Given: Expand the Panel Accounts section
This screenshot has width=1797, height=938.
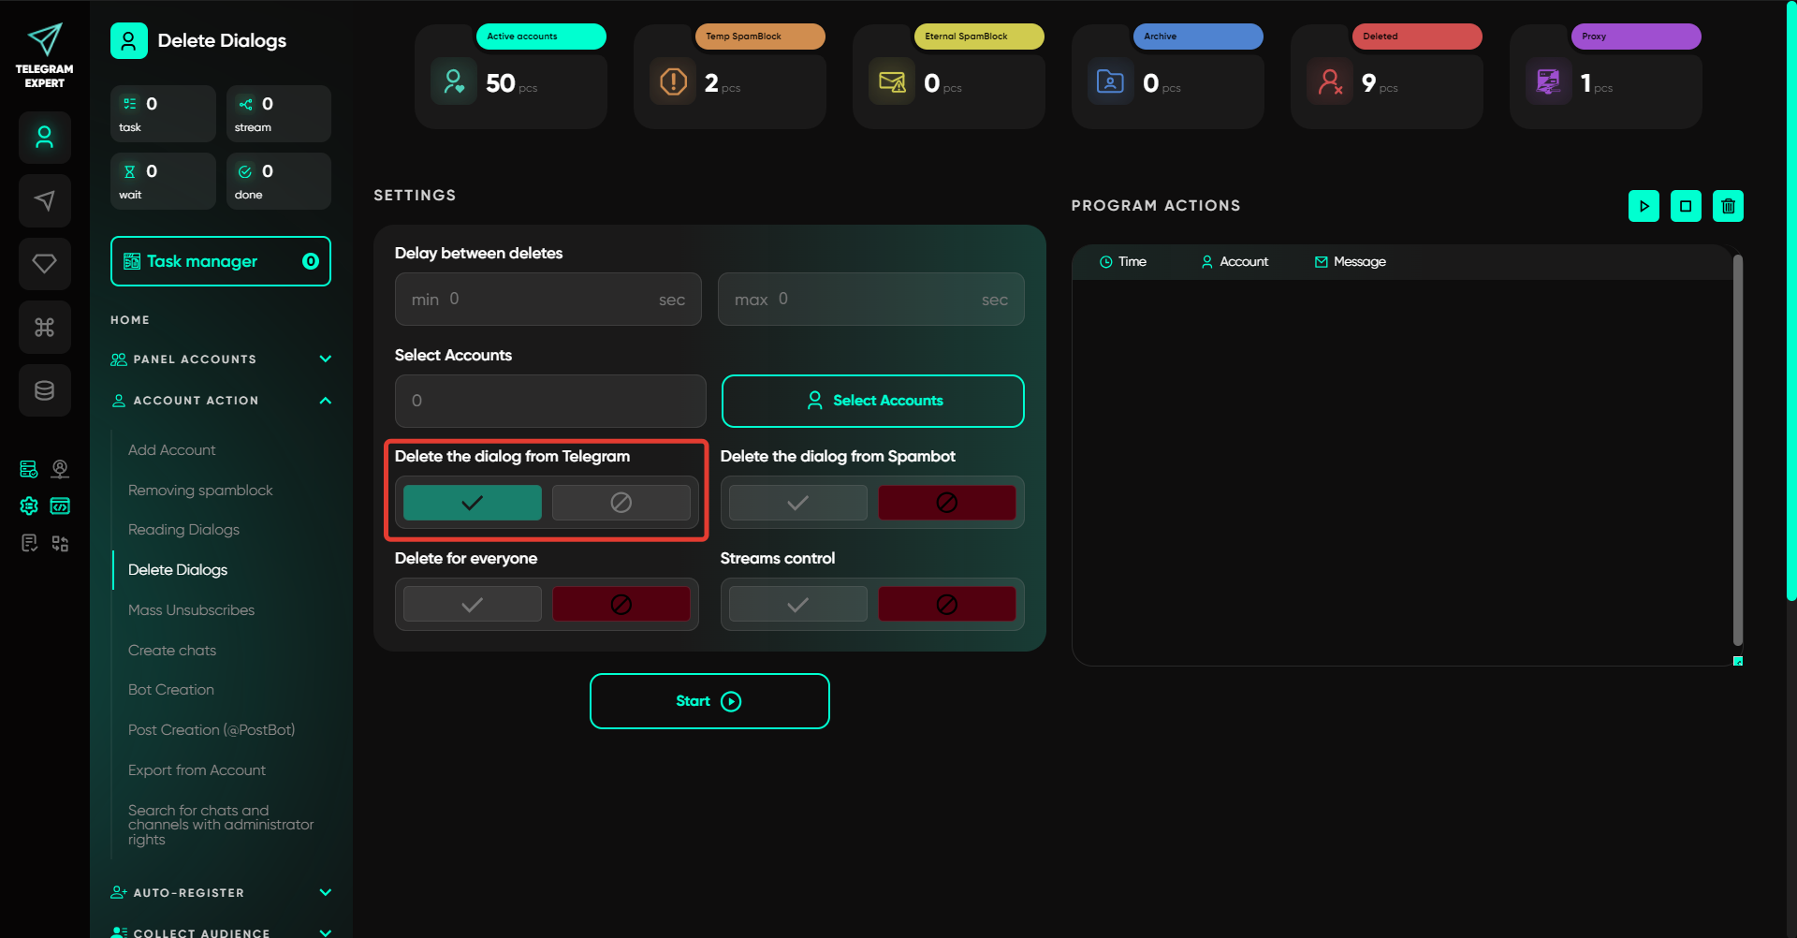Looking at the screenshot, I should [x=325, y=359].
